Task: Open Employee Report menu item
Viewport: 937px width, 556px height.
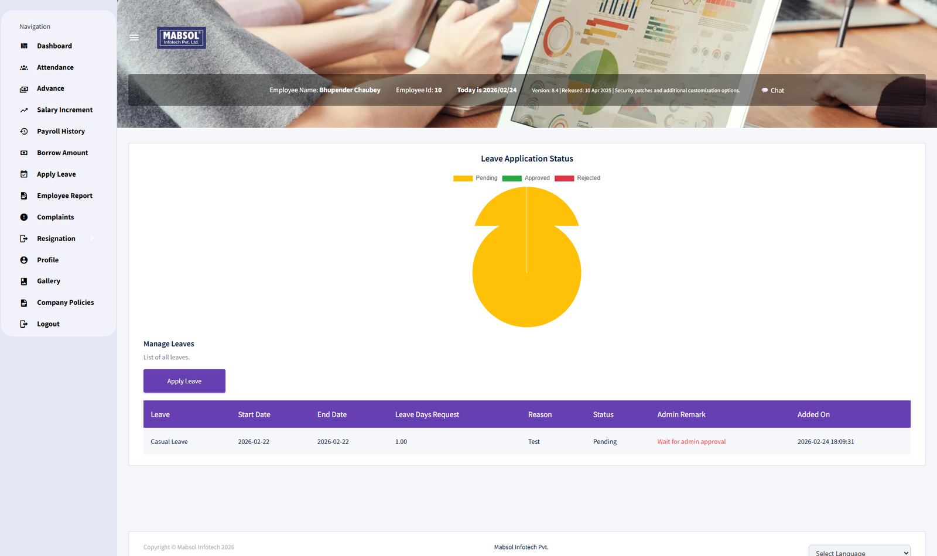Action: pos(64,196)
